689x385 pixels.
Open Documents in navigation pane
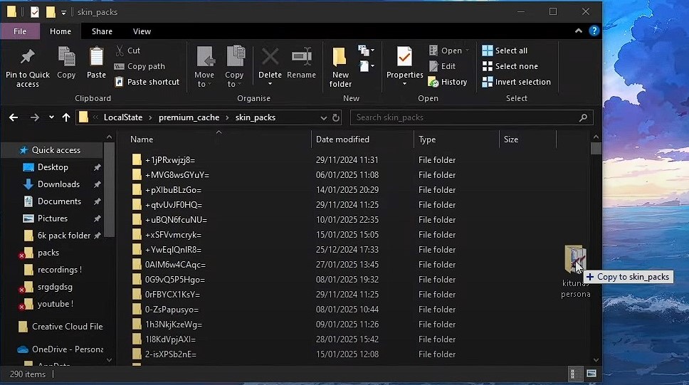[x=59, y=201]
